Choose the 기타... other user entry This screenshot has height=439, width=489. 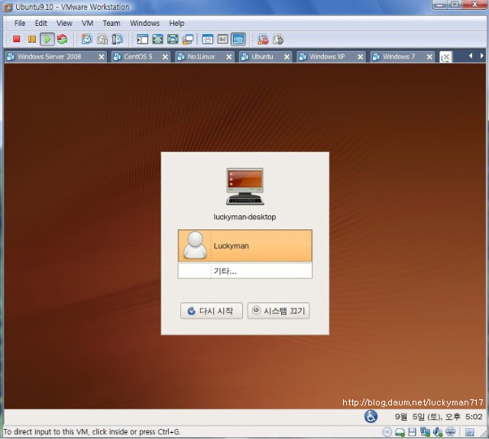[244, 270]
